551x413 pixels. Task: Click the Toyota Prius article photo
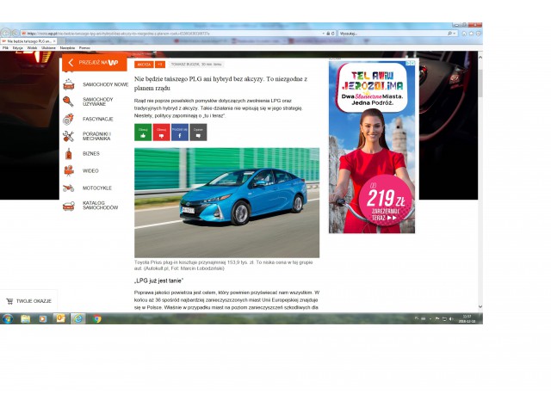(x=226, y=202)
